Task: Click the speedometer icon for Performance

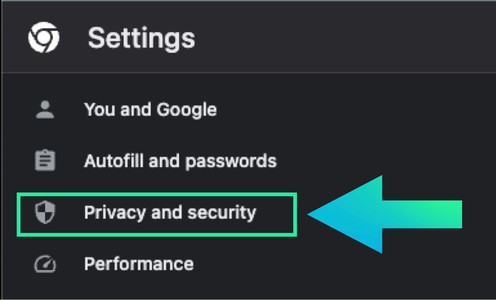Action: click(45, 264)
